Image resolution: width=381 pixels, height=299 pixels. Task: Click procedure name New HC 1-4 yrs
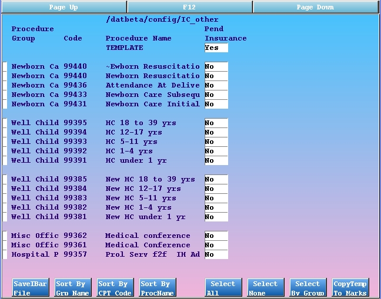(x=139, y=207)
